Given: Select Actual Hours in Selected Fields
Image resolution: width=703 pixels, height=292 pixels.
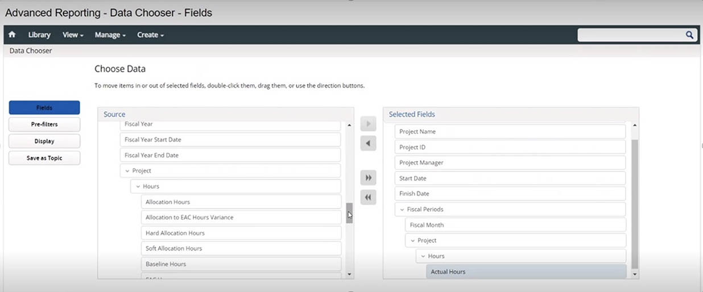Looking at the screenshot, I should click(527, 272).
